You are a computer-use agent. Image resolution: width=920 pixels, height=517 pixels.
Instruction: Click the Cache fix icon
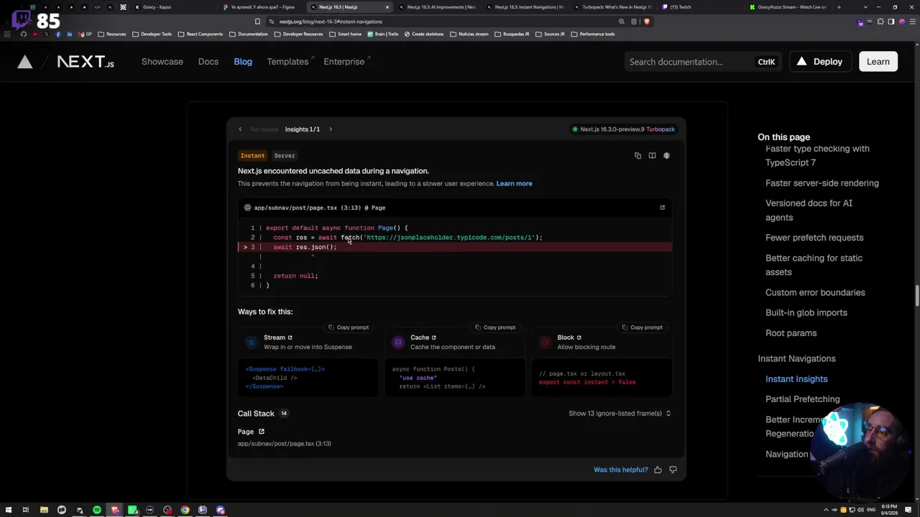pos(397,343)
